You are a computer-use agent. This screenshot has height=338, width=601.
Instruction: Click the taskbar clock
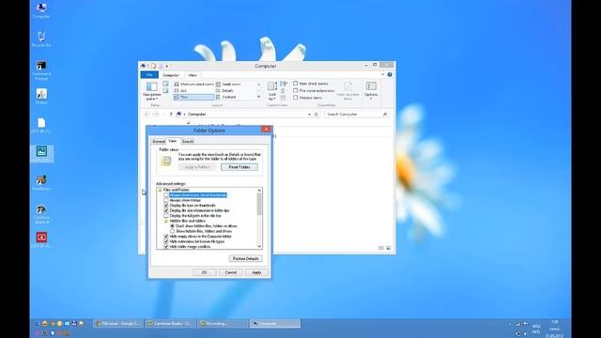click(x=554, y=329)
